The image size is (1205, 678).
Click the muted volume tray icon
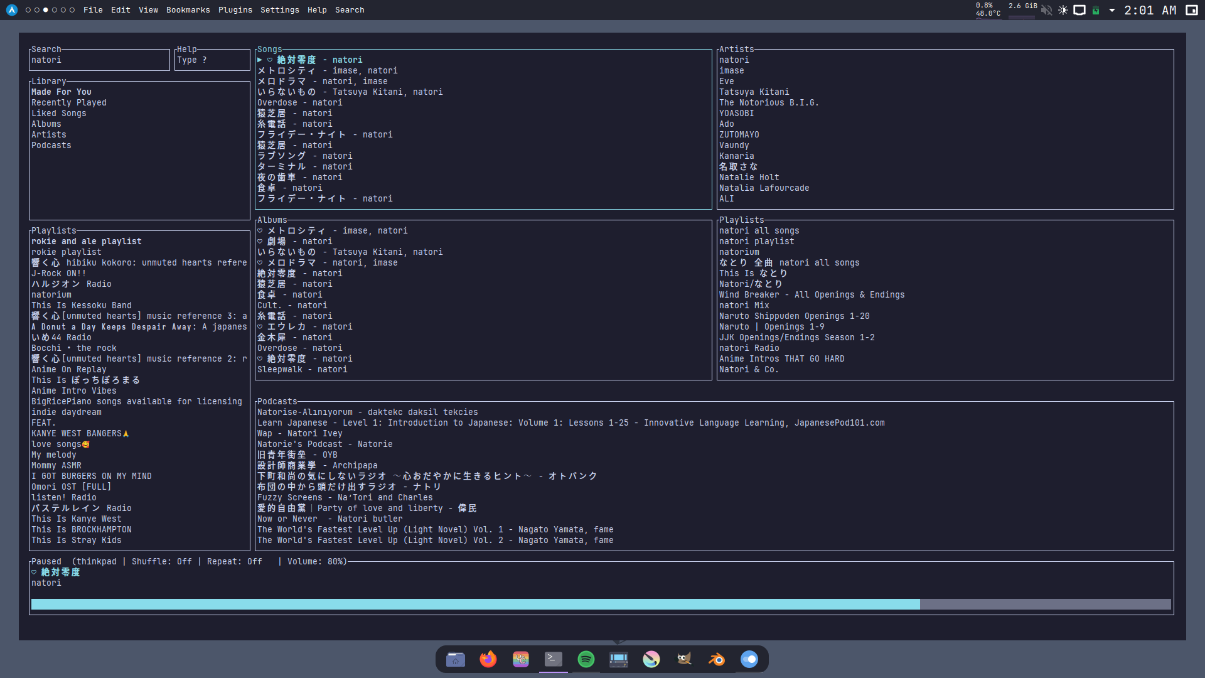tap(1046, 10)
